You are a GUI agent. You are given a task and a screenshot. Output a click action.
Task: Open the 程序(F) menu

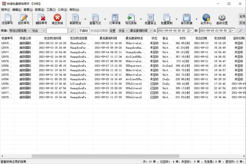click(x=5, y=10)
